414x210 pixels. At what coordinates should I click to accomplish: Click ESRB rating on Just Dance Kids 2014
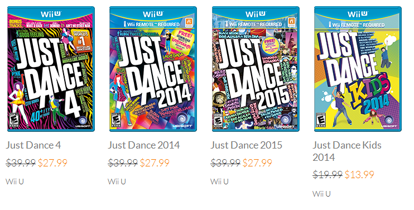coord(320,120)
